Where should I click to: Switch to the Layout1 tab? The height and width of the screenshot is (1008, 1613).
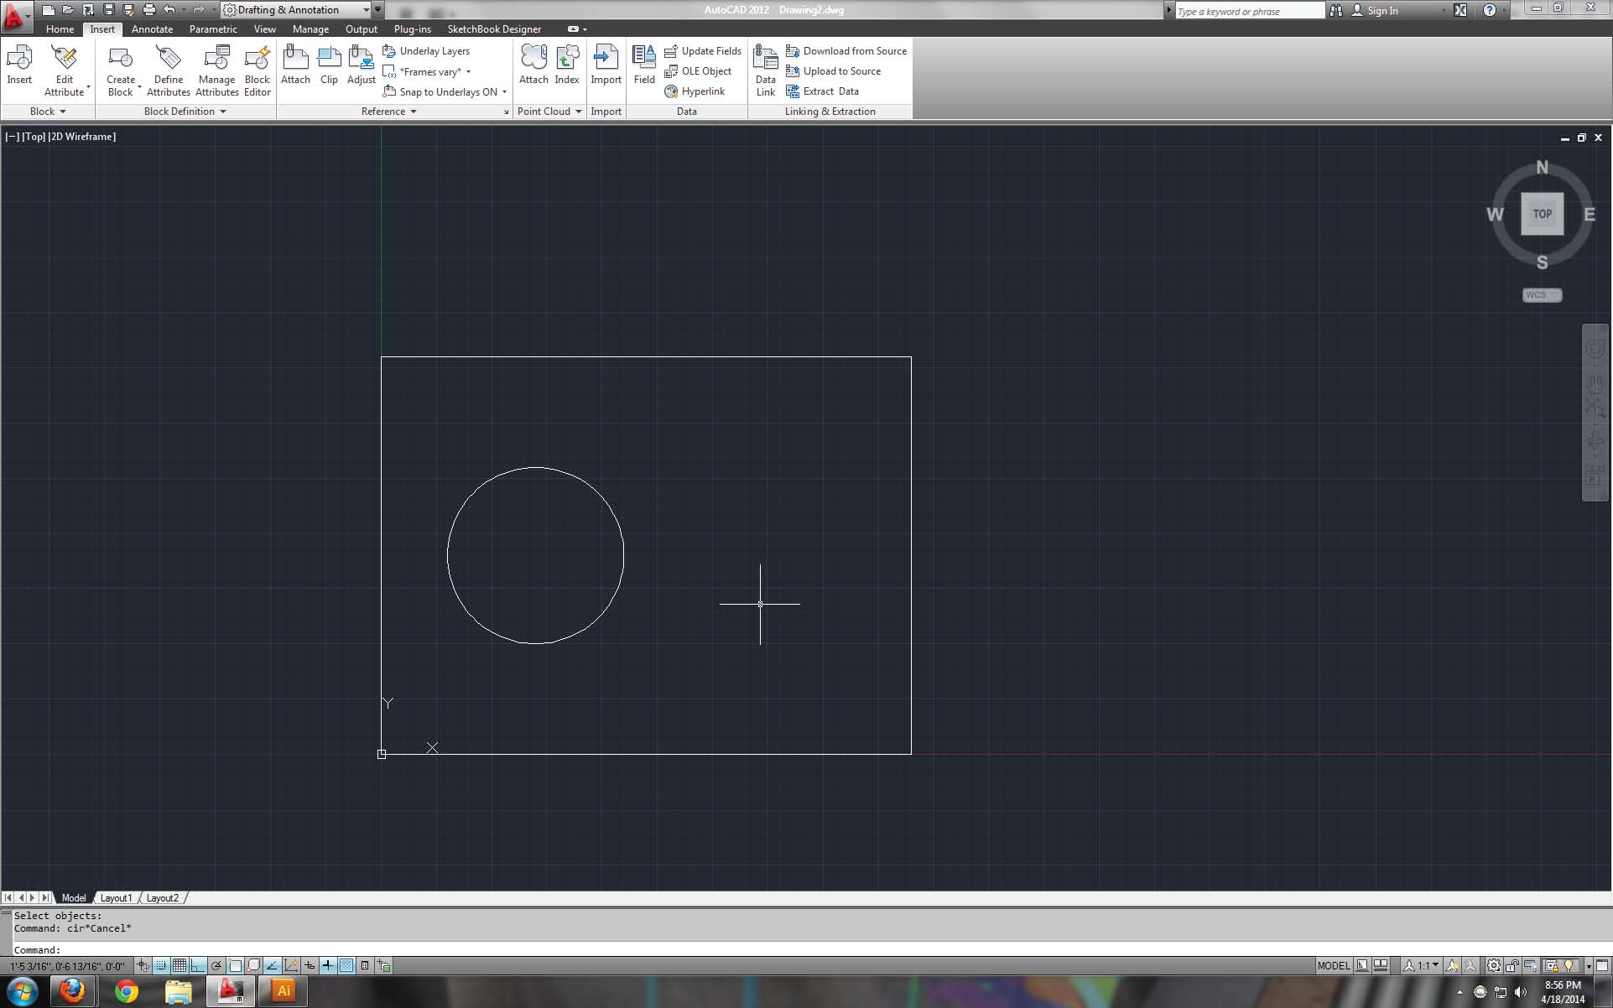pos(116,898)
